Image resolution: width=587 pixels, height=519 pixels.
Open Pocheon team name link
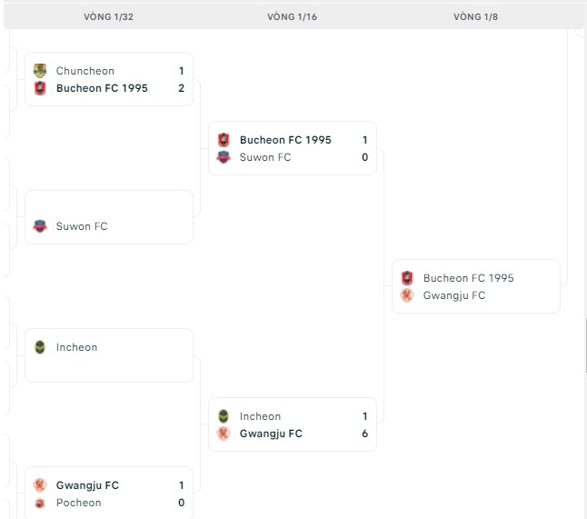coord(79,503)
